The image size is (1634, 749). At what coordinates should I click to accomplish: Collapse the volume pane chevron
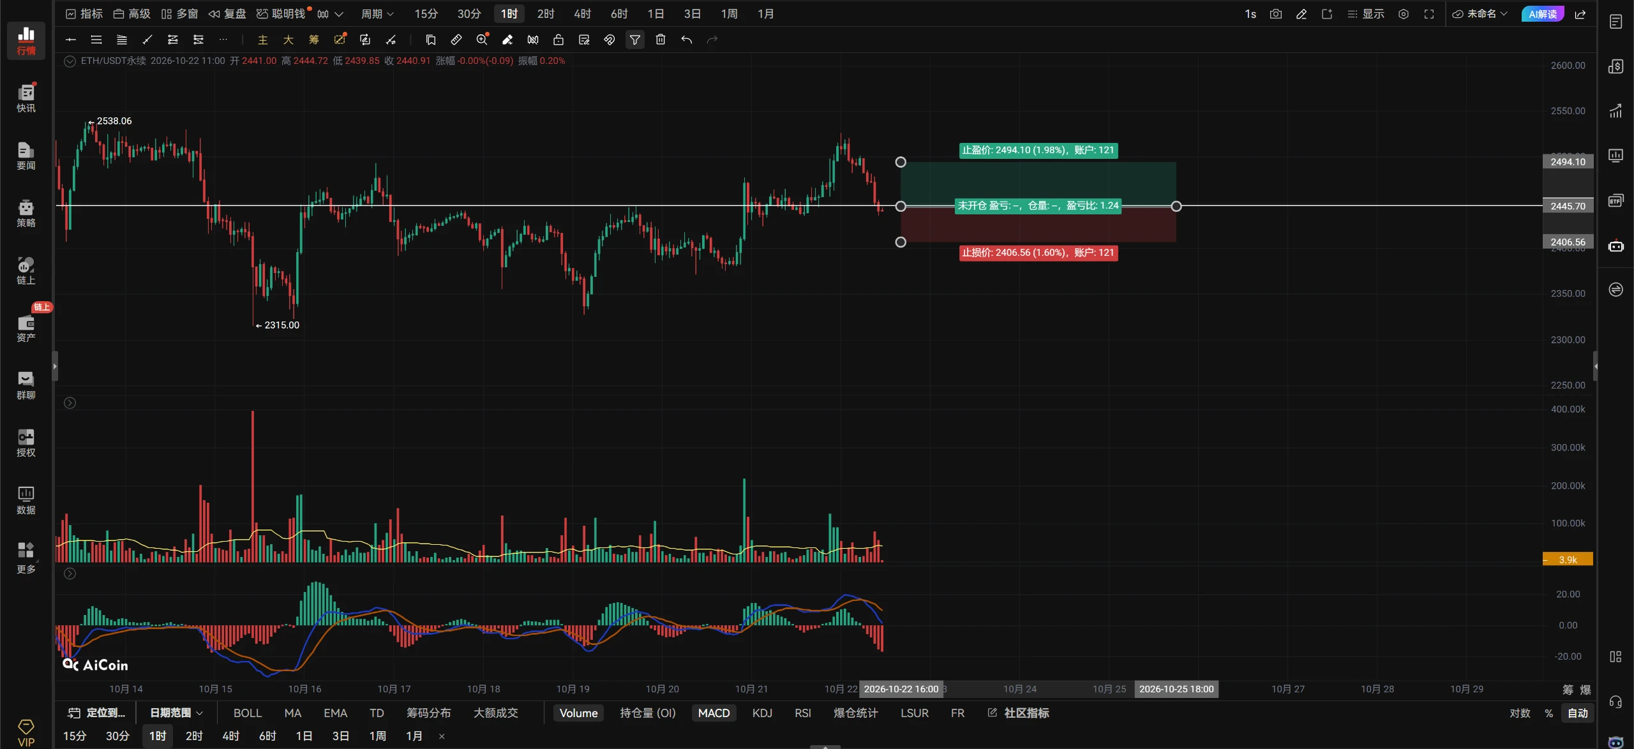(x=70, y=403)
